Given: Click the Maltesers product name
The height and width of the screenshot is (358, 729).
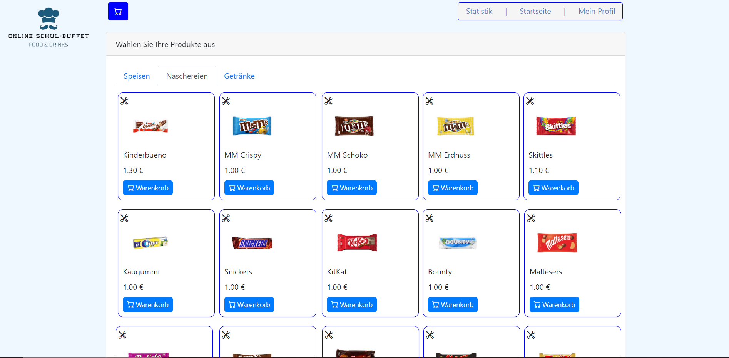Looking at the screenshot, I should 546,272.
